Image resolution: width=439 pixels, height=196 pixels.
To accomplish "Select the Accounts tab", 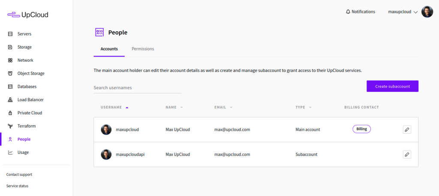I will (x=109, y=49).
